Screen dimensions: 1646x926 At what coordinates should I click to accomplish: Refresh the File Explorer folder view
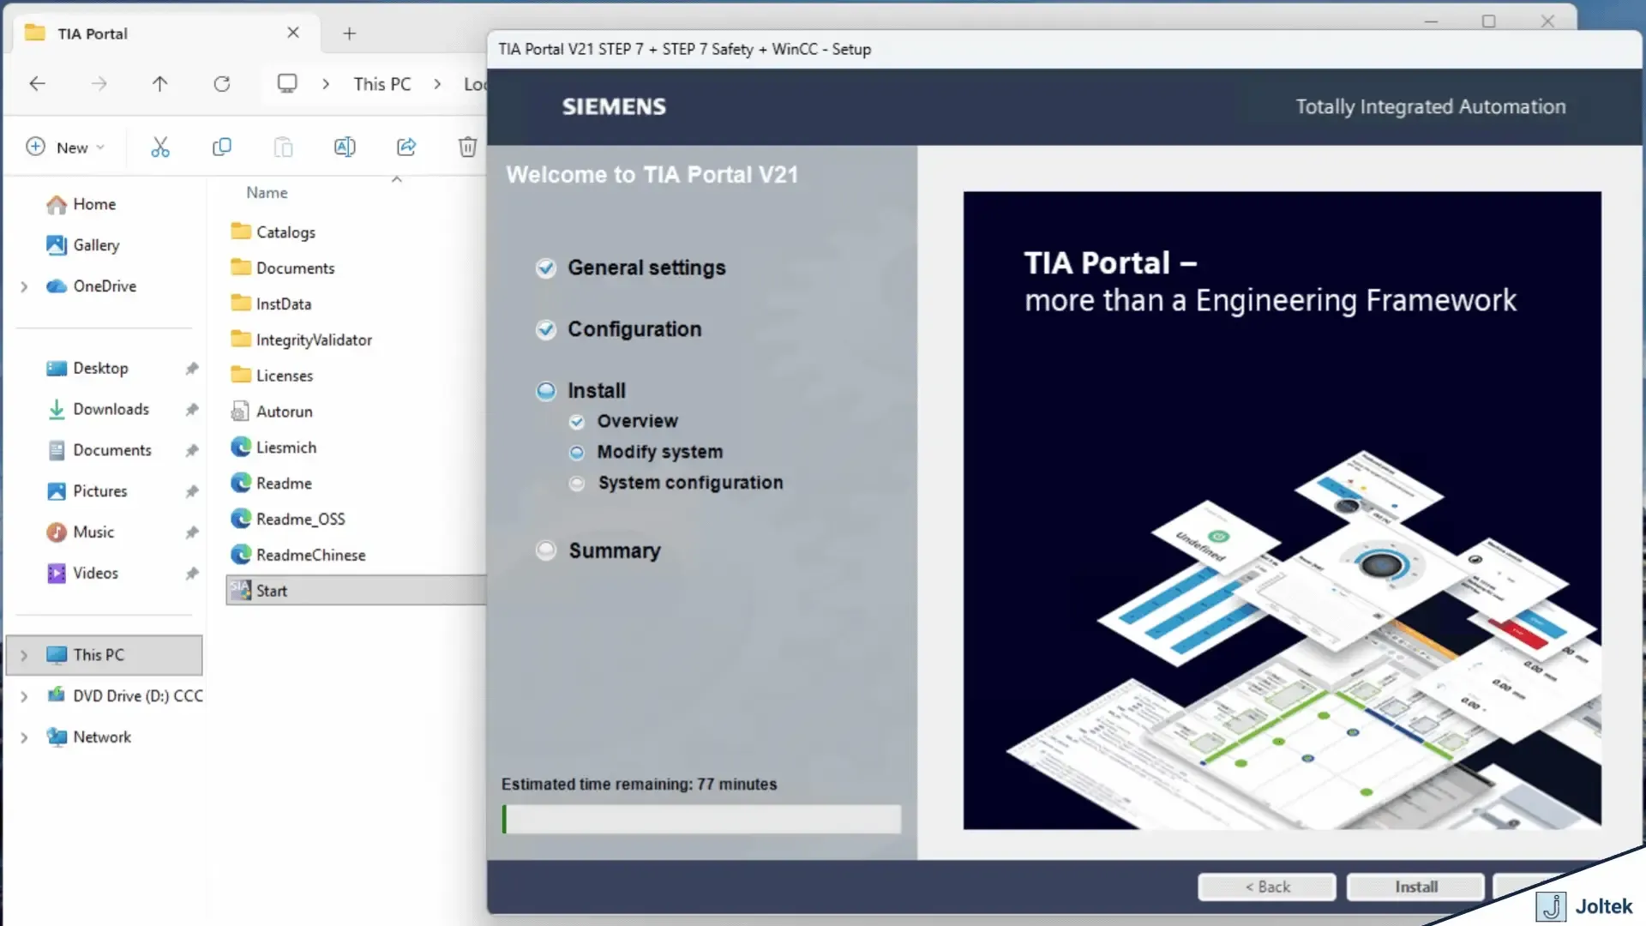pos(222,83)
